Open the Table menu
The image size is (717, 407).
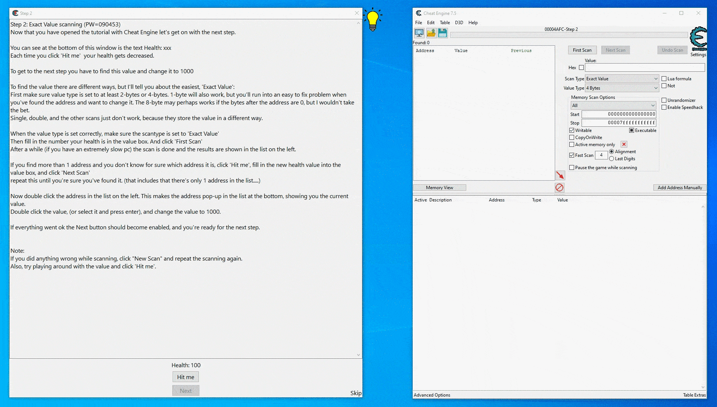click(x=445, y=23)
